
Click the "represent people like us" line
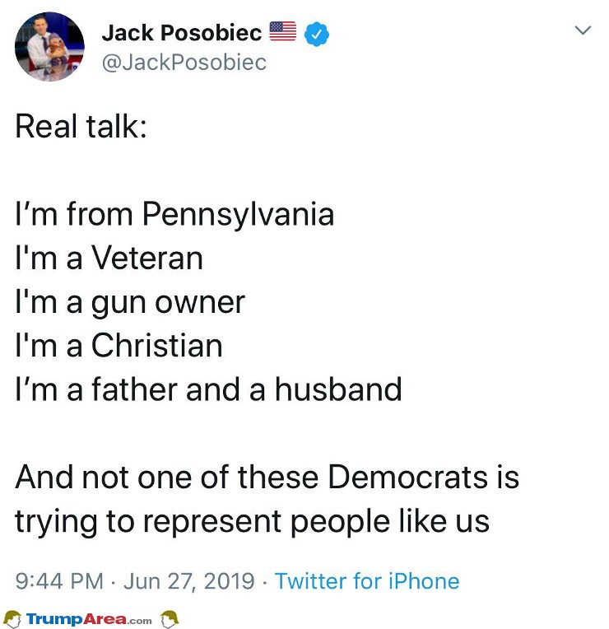click(316, 523)
